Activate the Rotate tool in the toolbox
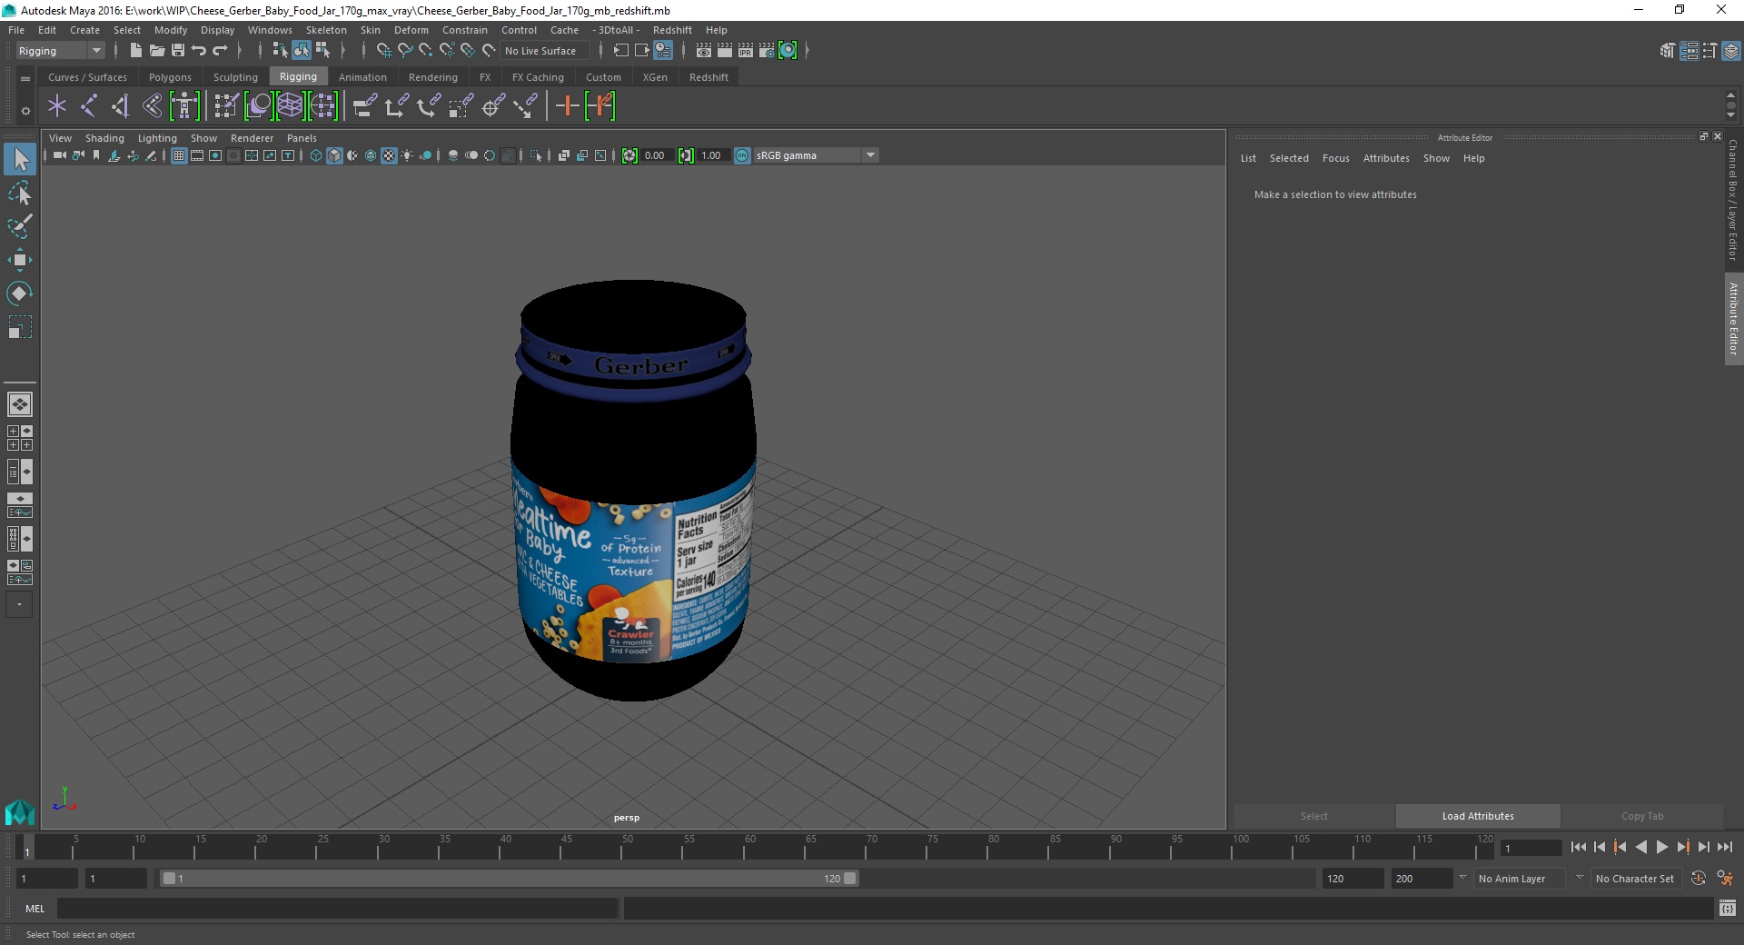Image resolution: width=1744 pixels, height=945 pixels. click(x=19, y=293)
